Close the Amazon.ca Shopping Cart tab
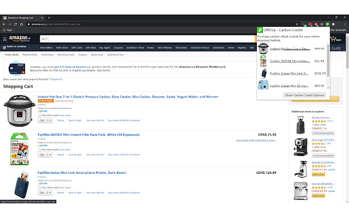 click(42, 18)
